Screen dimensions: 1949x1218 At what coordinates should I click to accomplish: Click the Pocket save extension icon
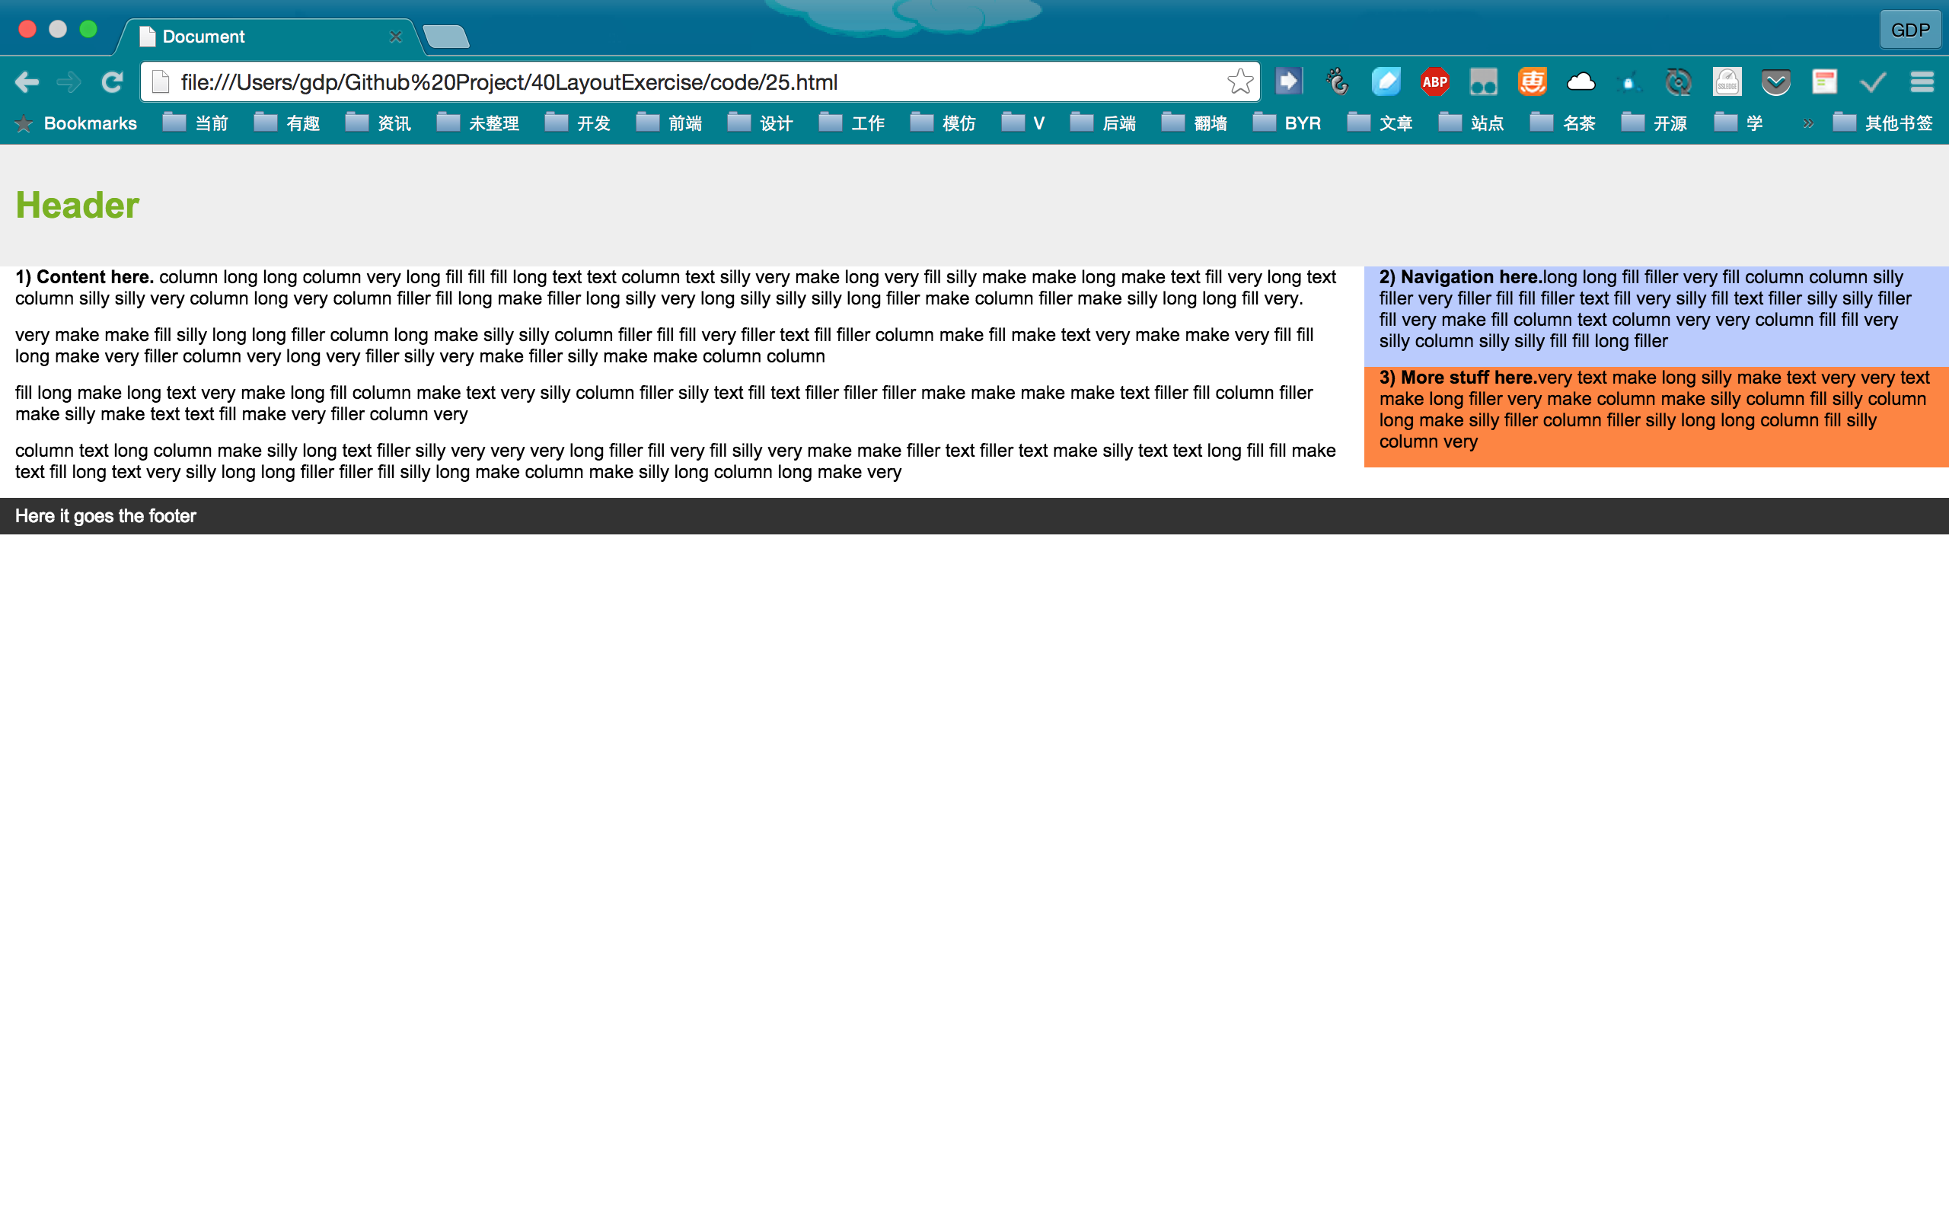(1775, 82)
